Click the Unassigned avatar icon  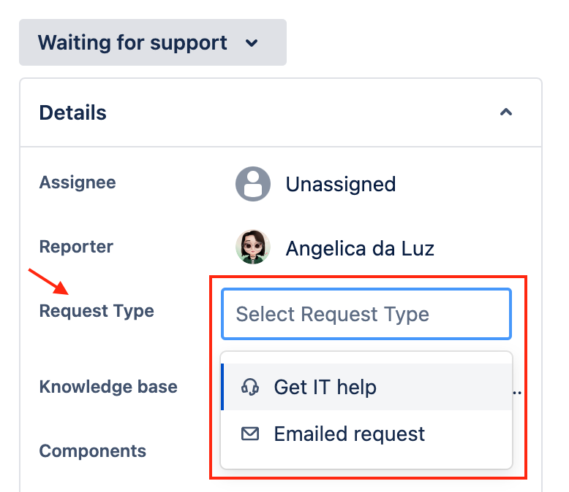pos(253,184)
